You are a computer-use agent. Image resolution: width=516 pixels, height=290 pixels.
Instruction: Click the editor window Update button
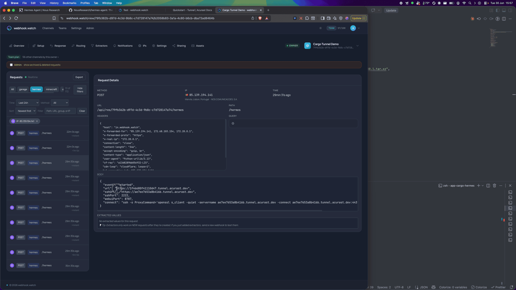coord(391,10)
